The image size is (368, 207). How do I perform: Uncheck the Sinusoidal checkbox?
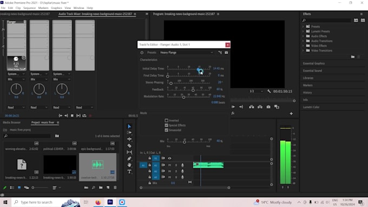(166, 130)
